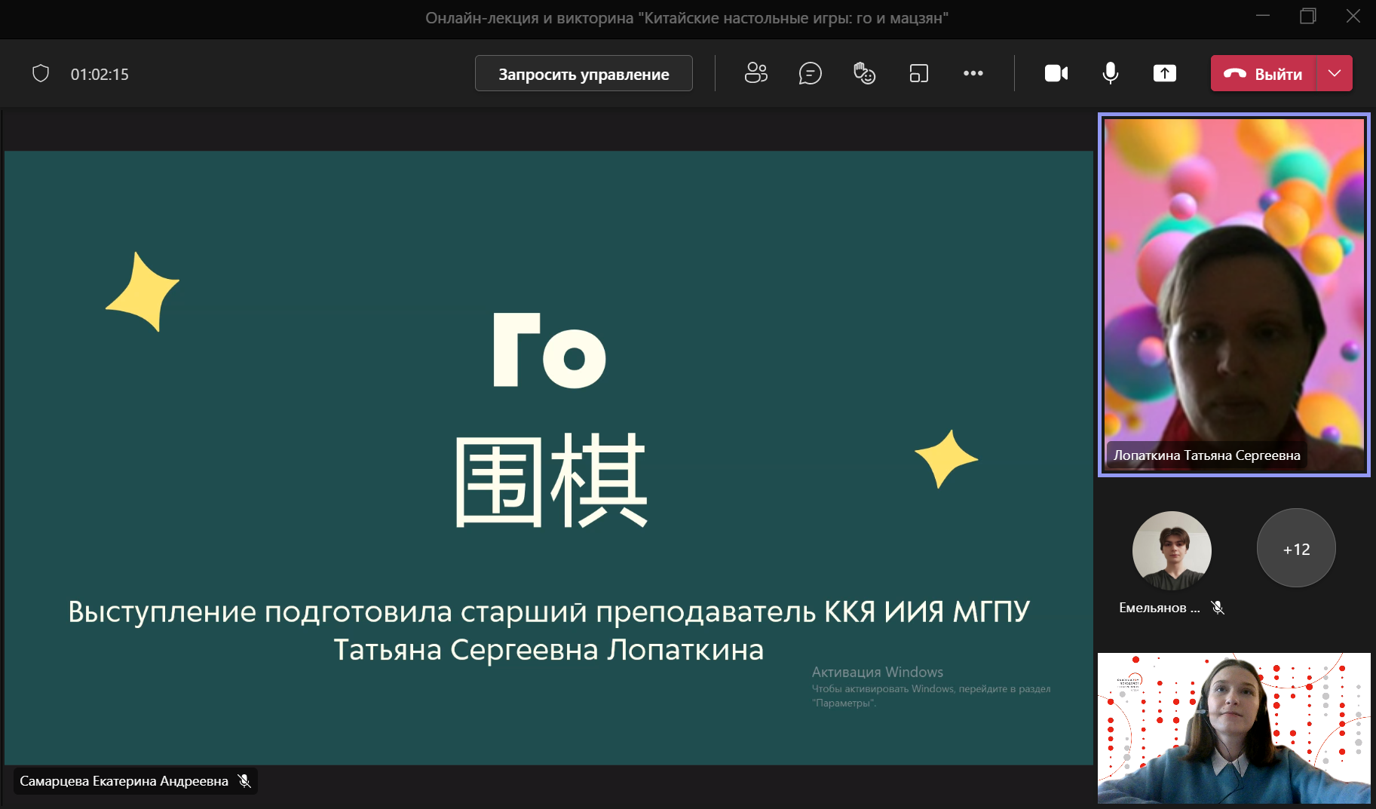Open the meeting chat panel

click(810, 73)
